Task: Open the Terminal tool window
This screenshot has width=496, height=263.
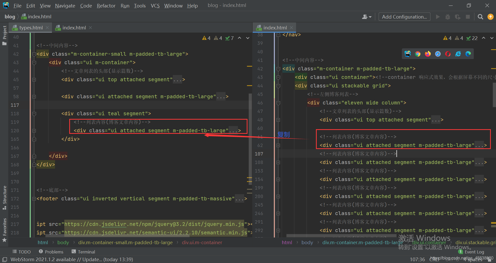Action: [83, 252]
